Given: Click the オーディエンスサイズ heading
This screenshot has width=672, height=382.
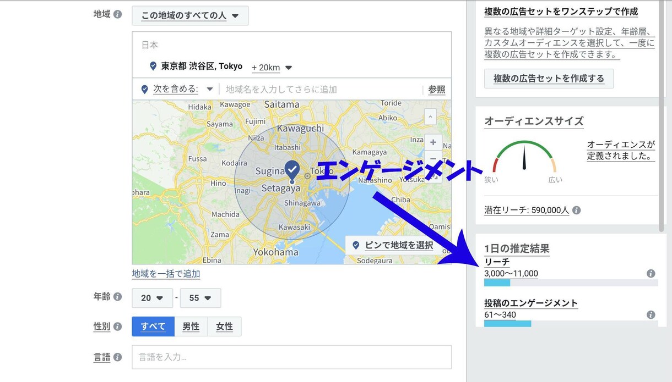Looking at the screenshot, I should pos(534,121).
